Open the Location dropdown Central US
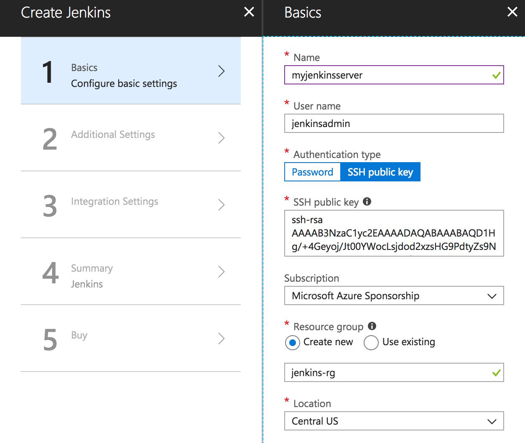Screen dimensions: 525x443 [394, 421]
